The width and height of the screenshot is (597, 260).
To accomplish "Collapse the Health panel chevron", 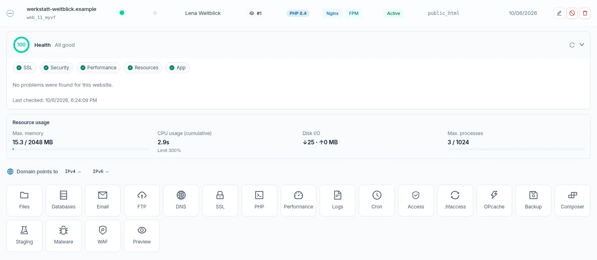I will pyautogui.click(x=582, y=45).
